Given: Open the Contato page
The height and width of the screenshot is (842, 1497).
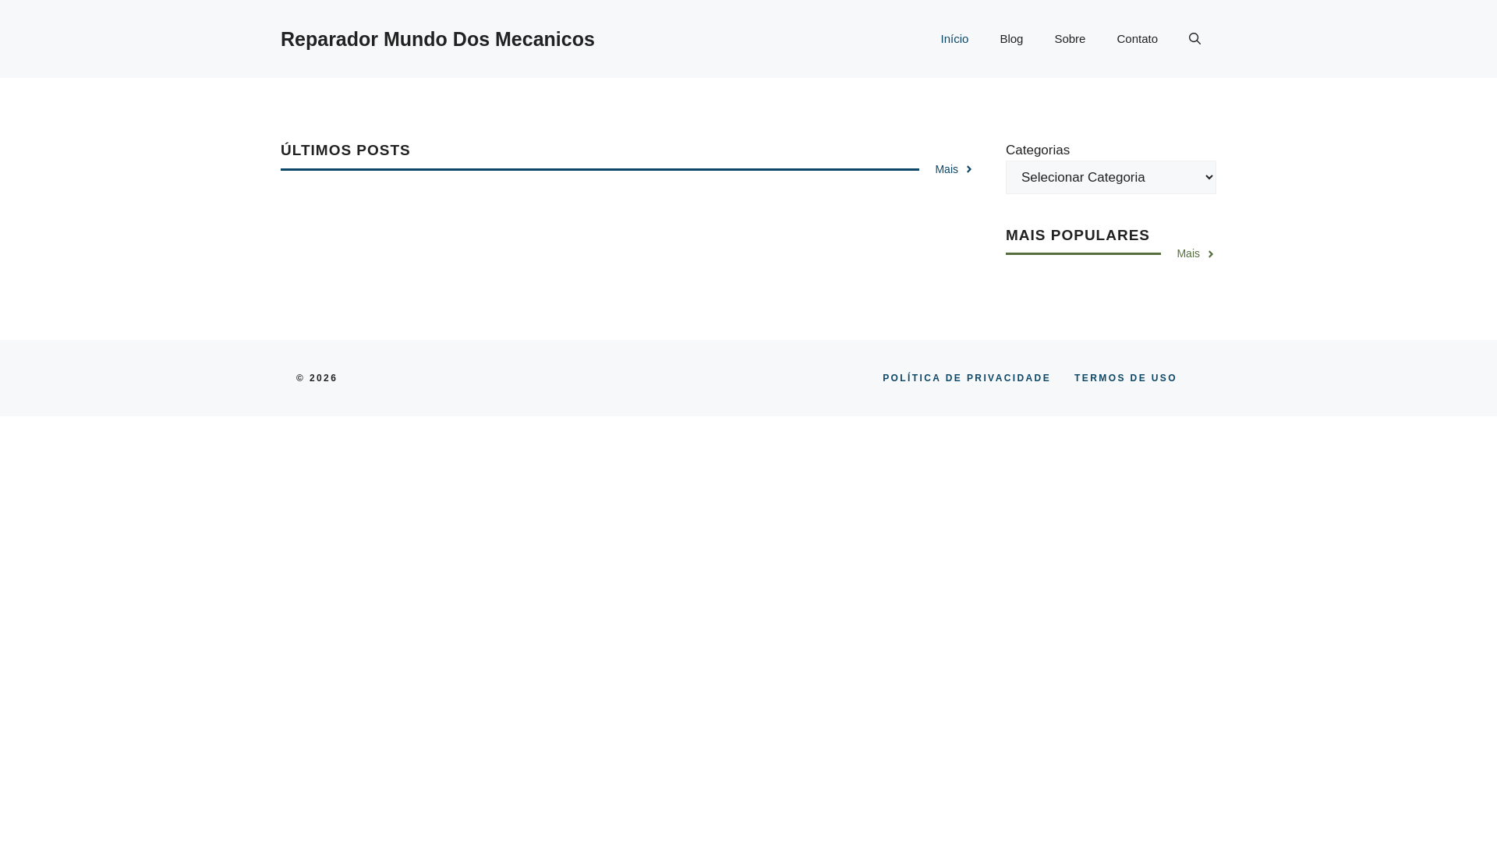Looking at the screenshot, I should point(1137,39).
